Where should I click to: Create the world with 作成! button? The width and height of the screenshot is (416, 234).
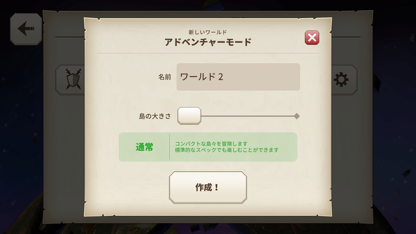pos(208,188)
